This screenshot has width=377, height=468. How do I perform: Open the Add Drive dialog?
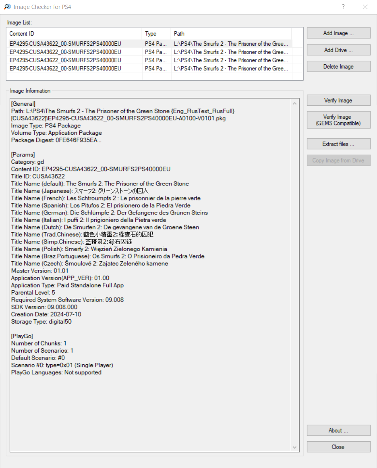pos(339,50)
